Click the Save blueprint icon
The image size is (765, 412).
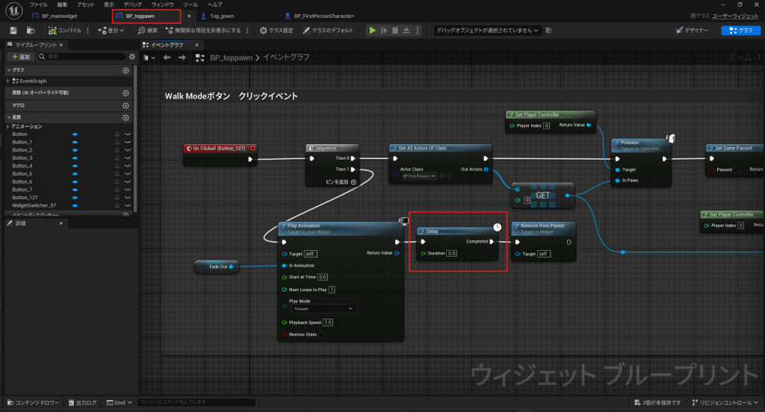coord(13,31)
